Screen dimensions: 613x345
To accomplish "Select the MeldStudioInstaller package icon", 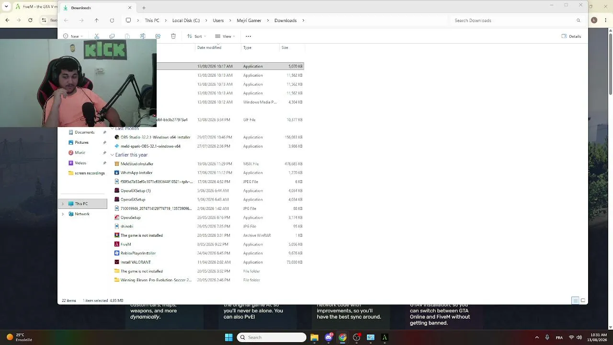I will tap(117, 164).
